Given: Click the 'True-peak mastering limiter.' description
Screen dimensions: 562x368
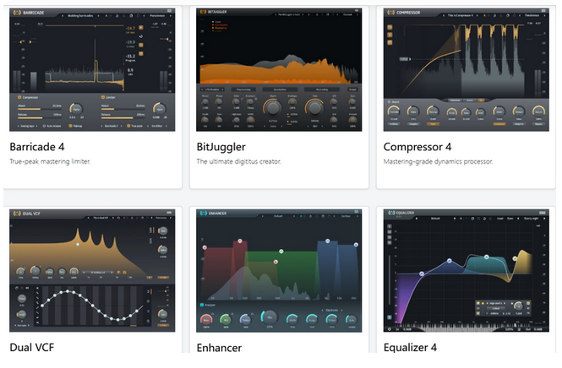Looking at the screenshot, I should (50, 161).
